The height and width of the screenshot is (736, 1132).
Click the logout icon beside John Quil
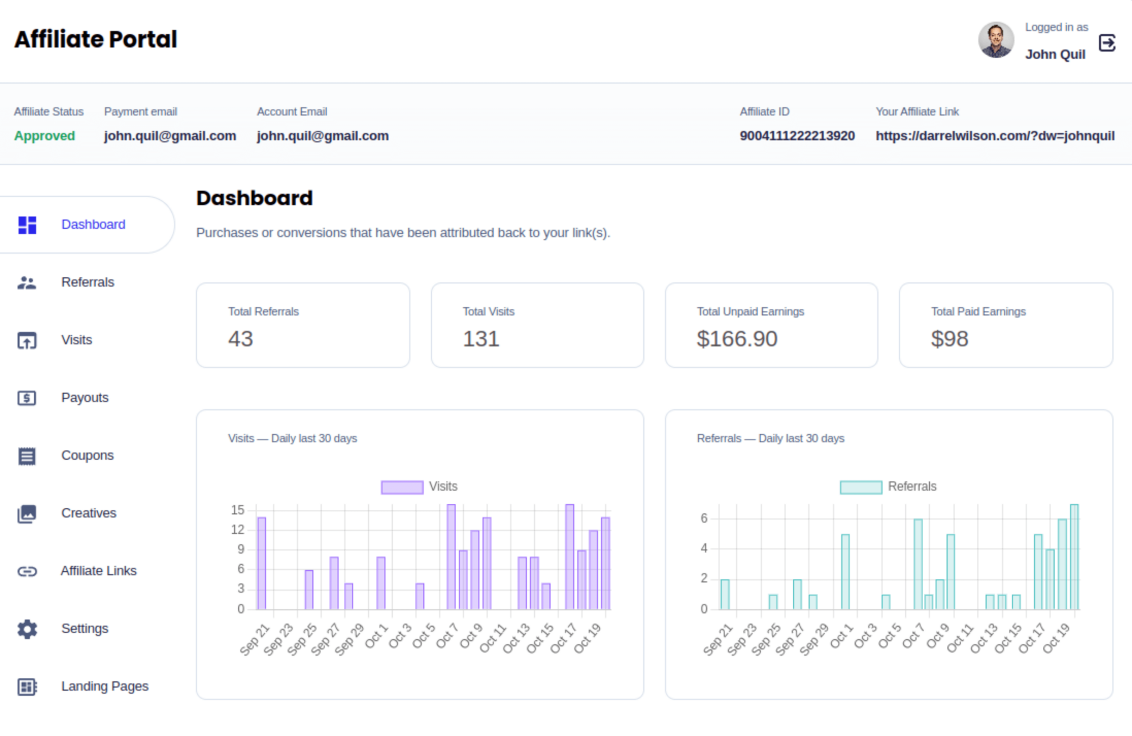click(1107, 43)
